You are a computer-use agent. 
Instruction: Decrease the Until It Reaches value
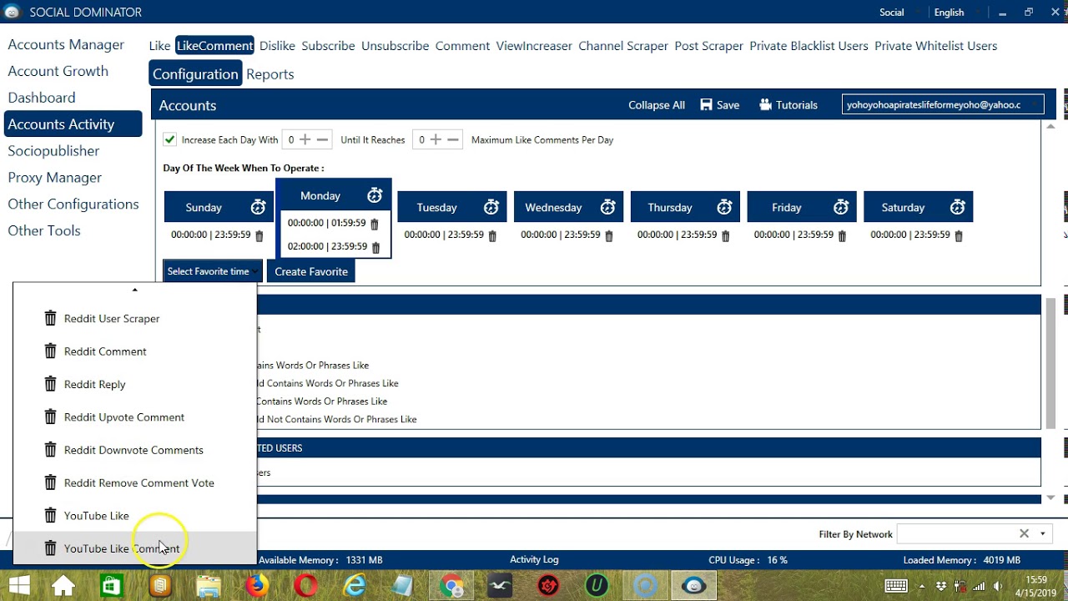[453, 139]
